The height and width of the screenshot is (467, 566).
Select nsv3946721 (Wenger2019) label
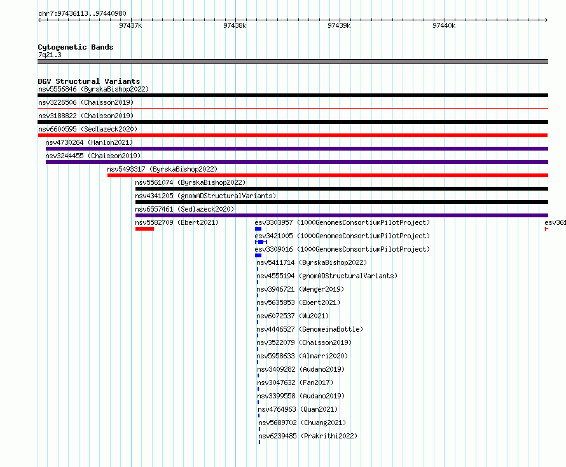pyautogui.click(x=300, y=289)
